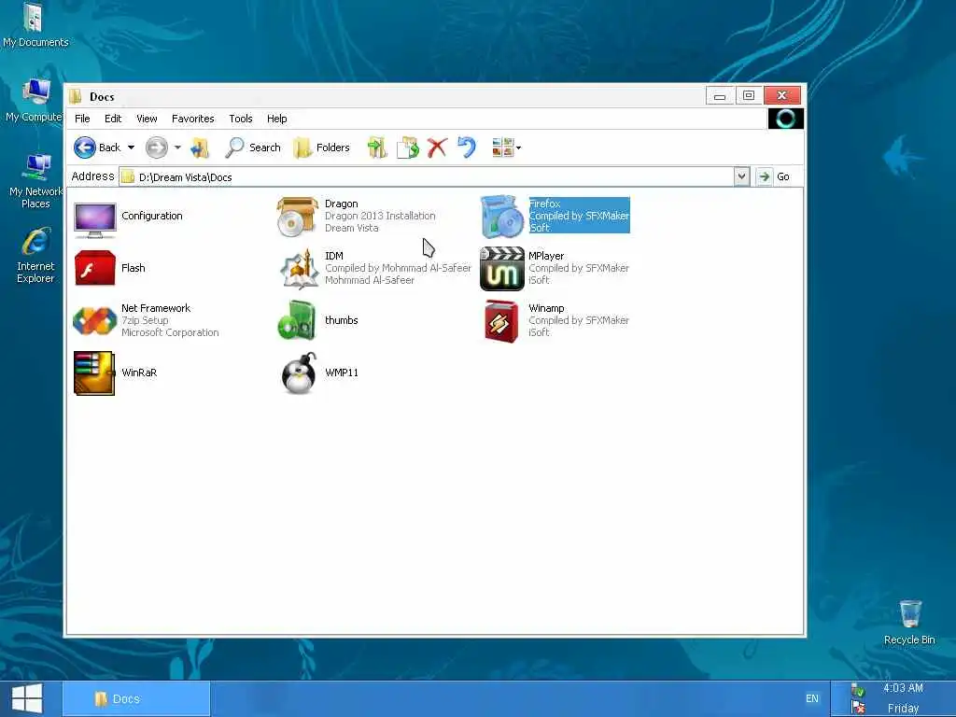Click the Address path field
The width and height of the screenshot is (956, 717).
[x=426, y=176]
